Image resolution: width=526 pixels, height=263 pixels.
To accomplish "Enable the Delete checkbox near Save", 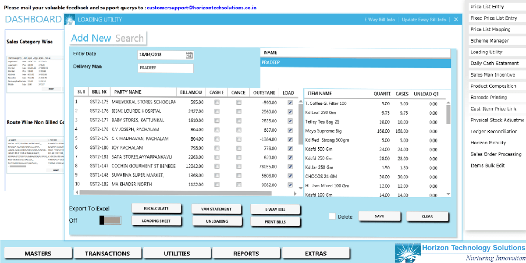I will (332, 216).
